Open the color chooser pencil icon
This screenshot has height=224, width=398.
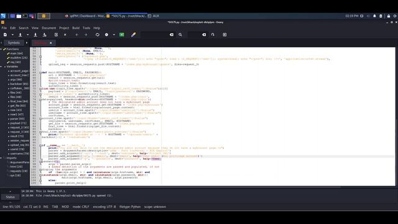[133, 35]
